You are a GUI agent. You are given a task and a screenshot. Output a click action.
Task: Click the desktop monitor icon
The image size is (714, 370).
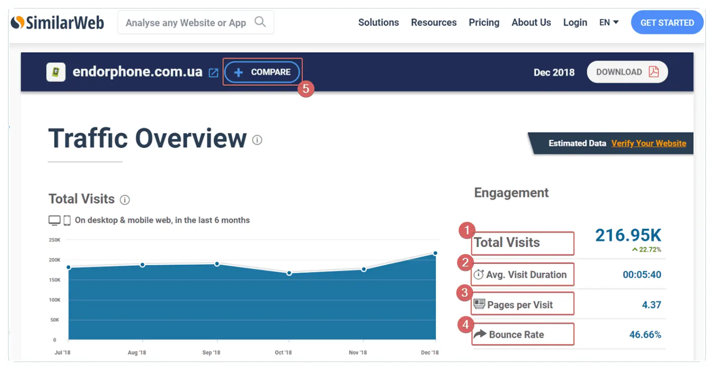tap(54, 220)
